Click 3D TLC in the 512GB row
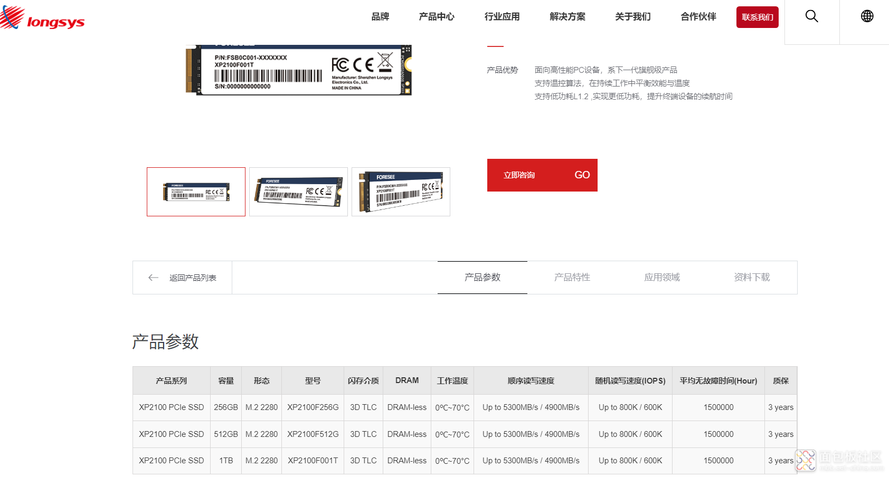 click(363, 434)
